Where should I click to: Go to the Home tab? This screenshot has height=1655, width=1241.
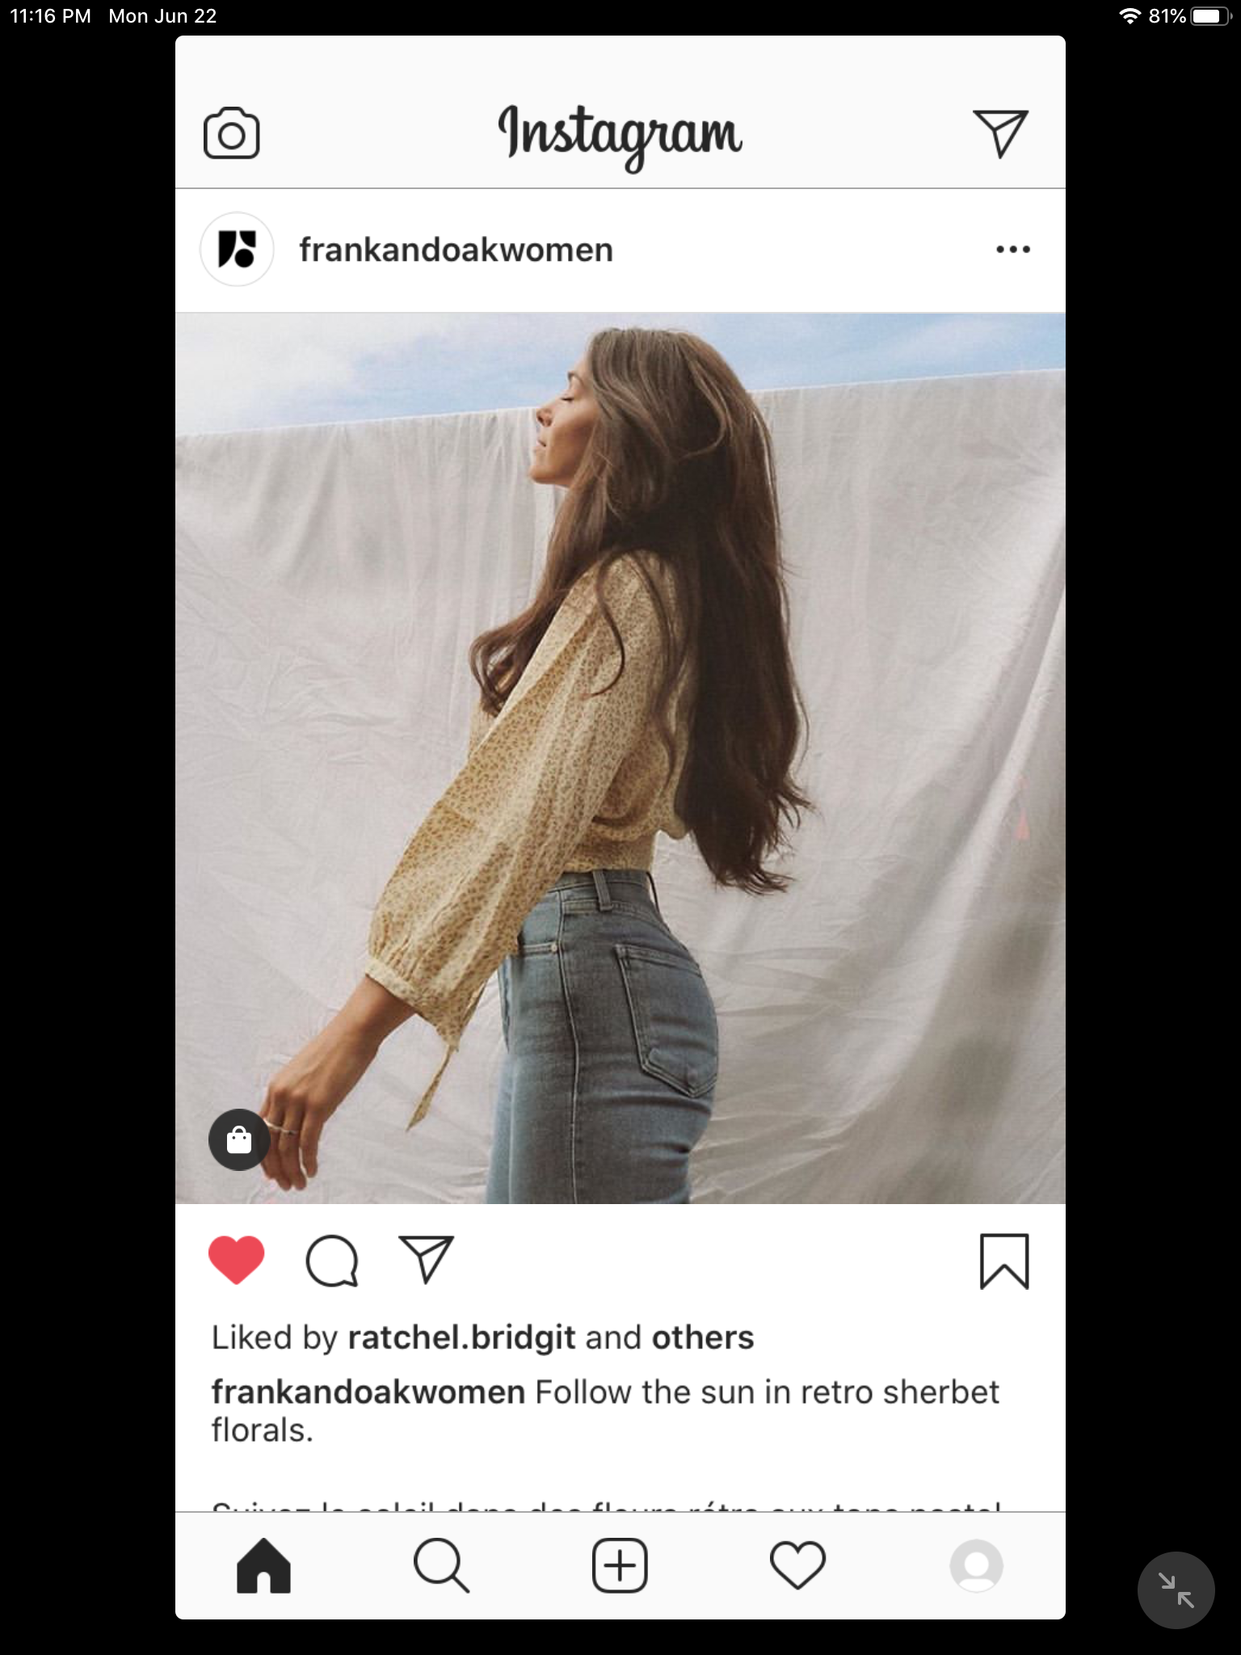tap(263, 1565)
